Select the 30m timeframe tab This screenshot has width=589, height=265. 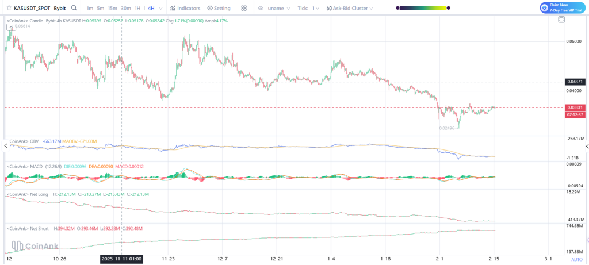click(125, 9)
